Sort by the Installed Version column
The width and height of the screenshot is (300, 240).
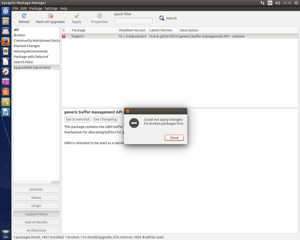tap(133, 30)
